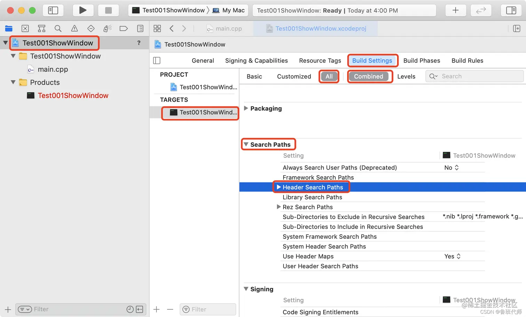Open the Build Phases tab
Image resolution: width=526 pixels, height=317 pixels.
pos(422,60)
